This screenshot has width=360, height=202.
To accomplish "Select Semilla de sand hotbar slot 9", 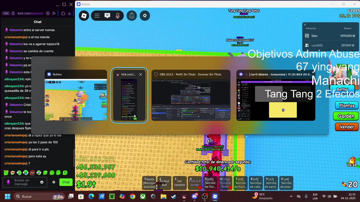I will click(x=271, y=183).
